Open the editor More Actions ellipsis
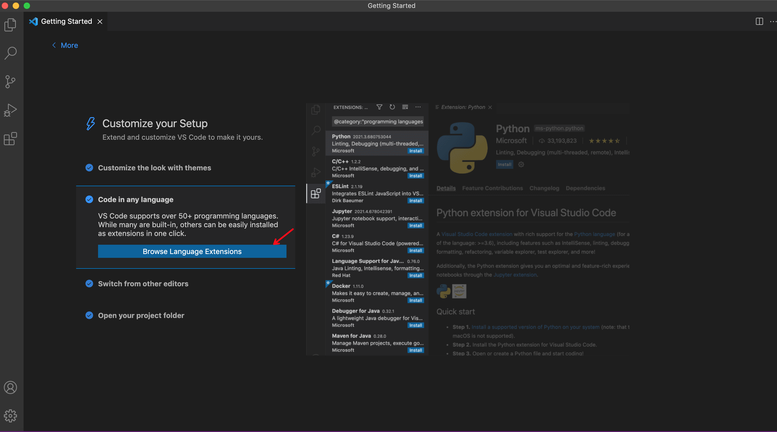This screenshot has height=432, width=777. pyautogui.click(x=773, y=21)
